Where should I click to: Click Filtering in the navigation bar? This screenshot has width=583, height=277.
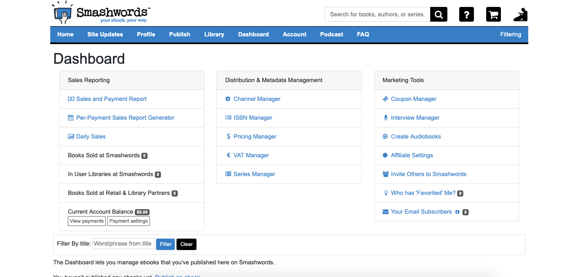[x=511, y=34]
